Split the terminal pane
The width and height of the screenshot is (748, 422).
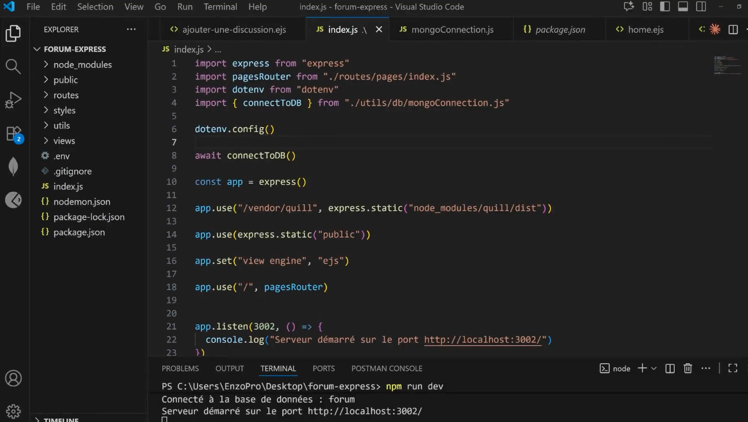tap(670, 369)
